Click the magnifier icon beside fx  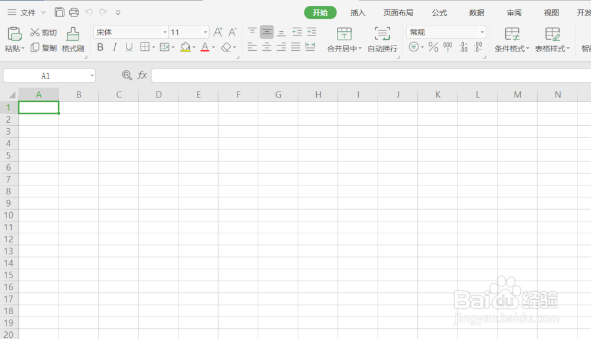pyautogui.click(x=127, y=76)
